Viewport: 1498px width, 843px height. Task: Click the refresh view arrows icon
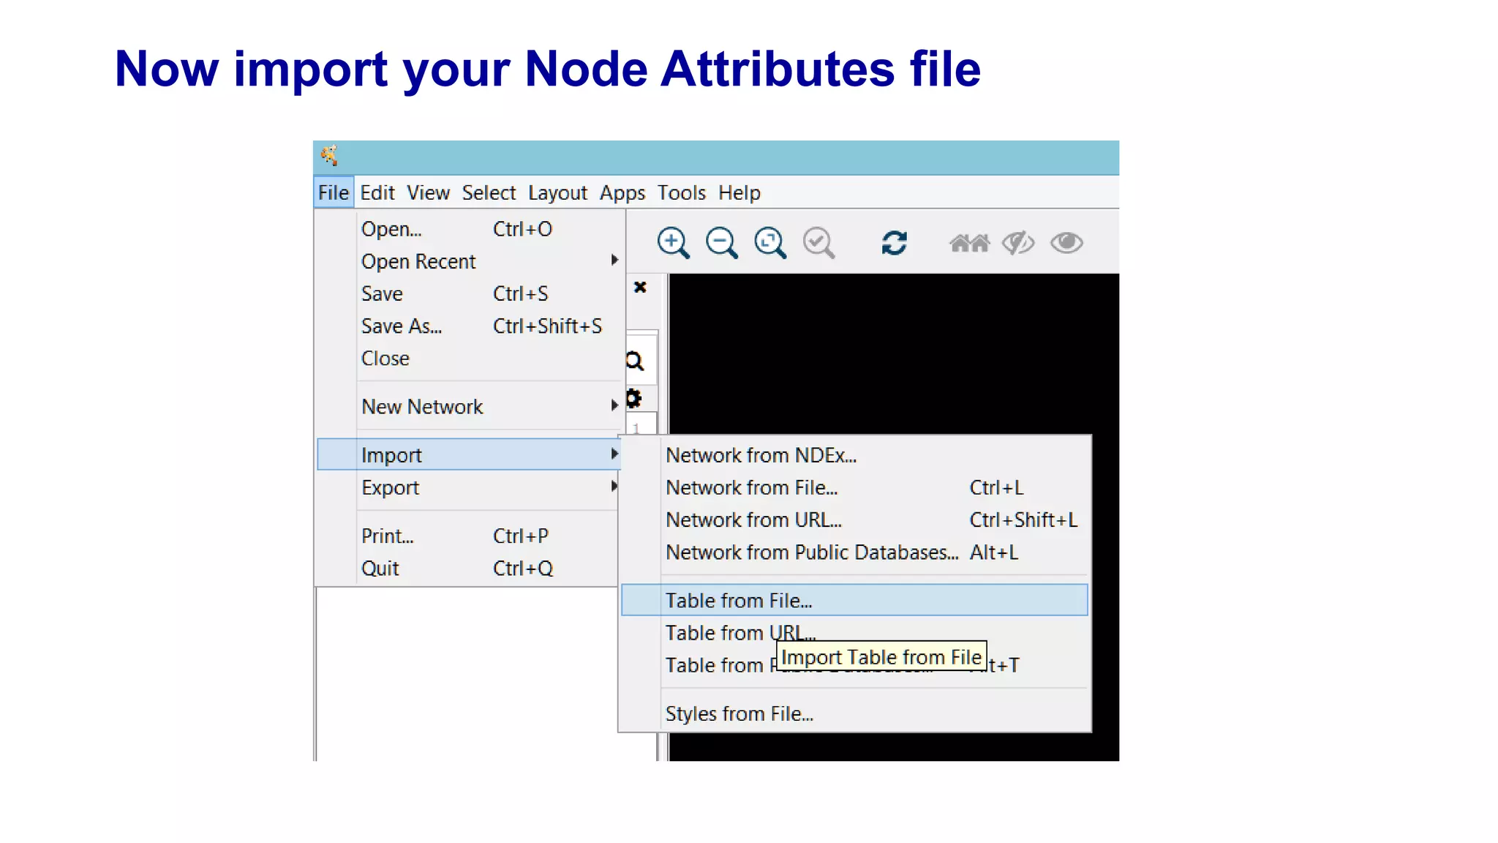pos(894,242)
